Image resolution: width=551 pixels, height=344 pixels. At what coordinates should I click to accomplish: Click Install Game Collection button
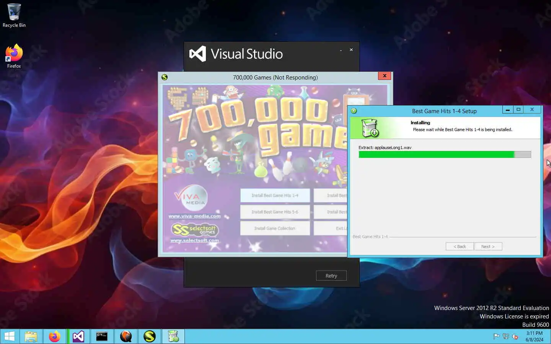click(x=275, y=228)
